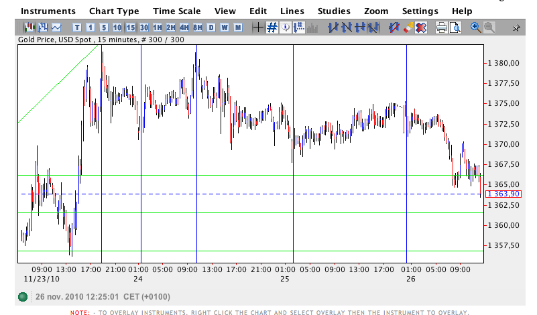Select the daily D time scale
537x315 pixels.
[x=211, y=27]
